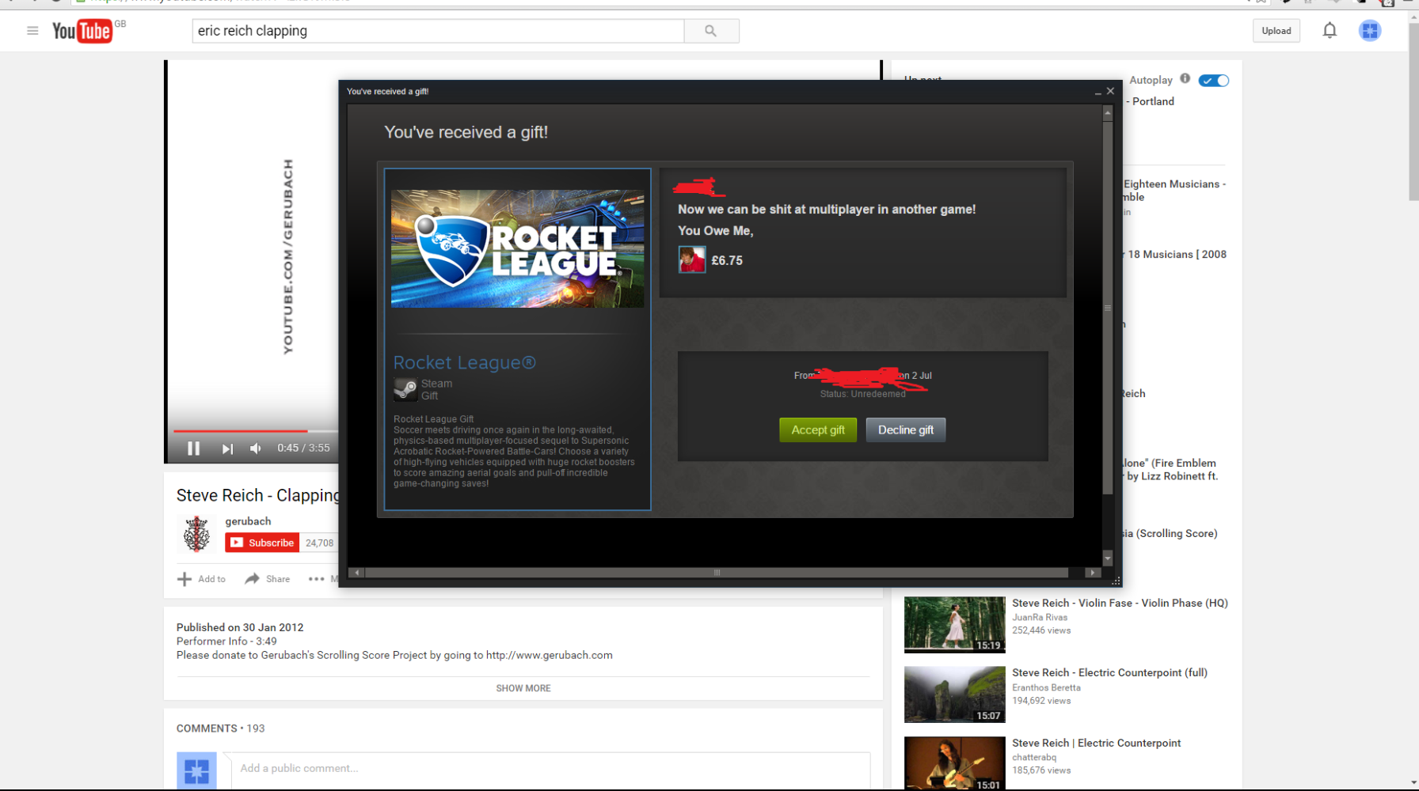Click the COMMENTS • 193 heading
Screen dimensions: 1419x791
pyautogui.click(x=220, y=729)
